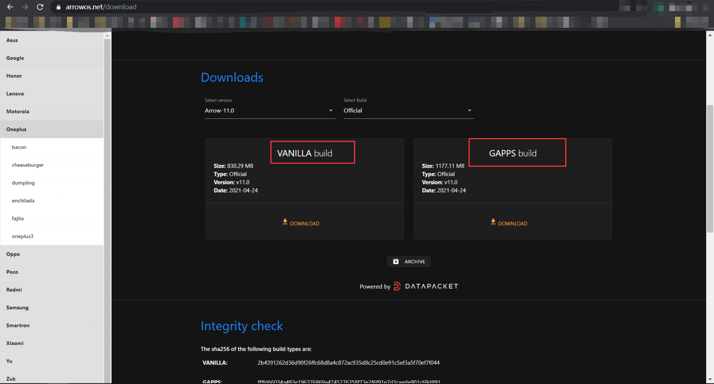Click the browser forward arrow
This screenshot has height=384, width=714.
click(25, 7)
